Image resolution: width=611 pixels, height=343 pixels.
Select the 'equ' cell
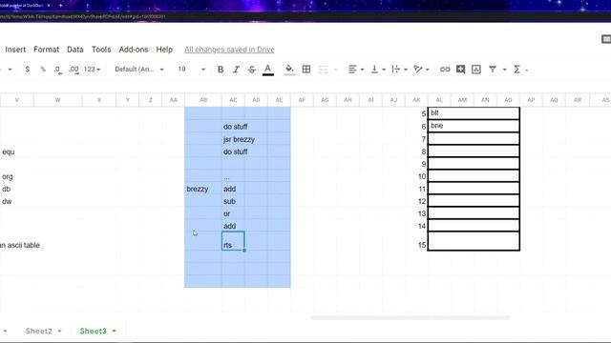[17, 151]
